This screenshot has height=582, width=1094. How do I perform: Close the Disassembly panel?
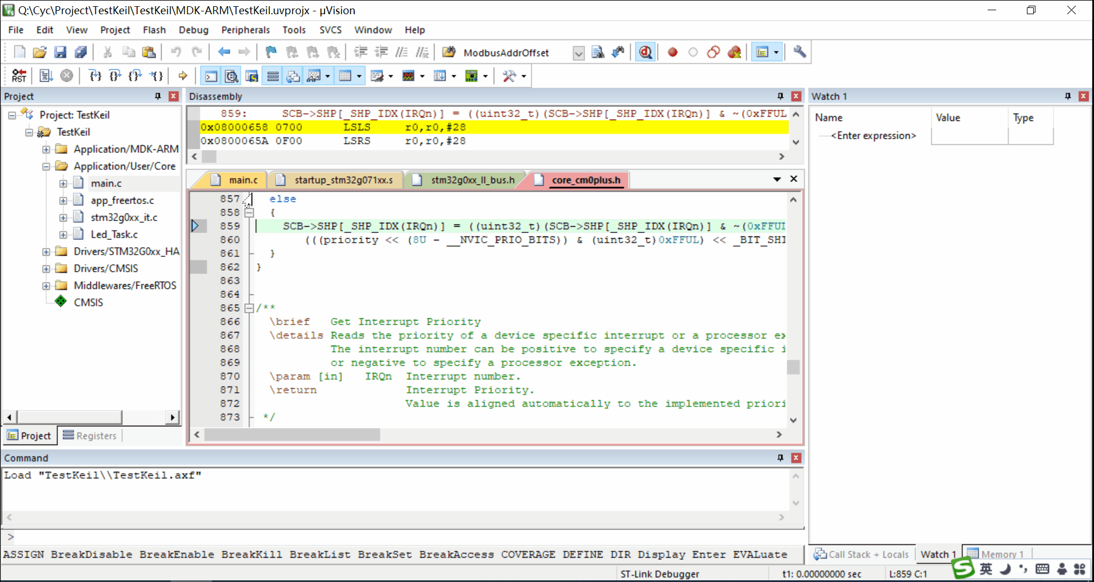[x=796, y=97]
